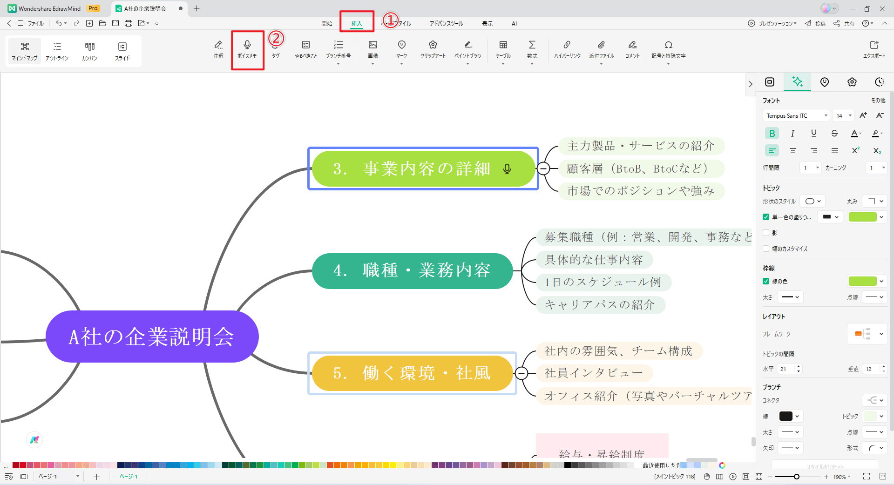894x485 pixels.
Task: Open the AI style sparkle panel tab
Action: (x=798, y=82)
